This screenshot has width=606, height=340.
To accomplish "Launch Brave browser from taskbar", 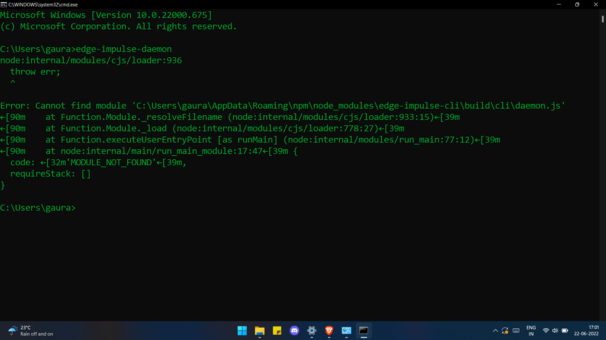I will point(329,331).
